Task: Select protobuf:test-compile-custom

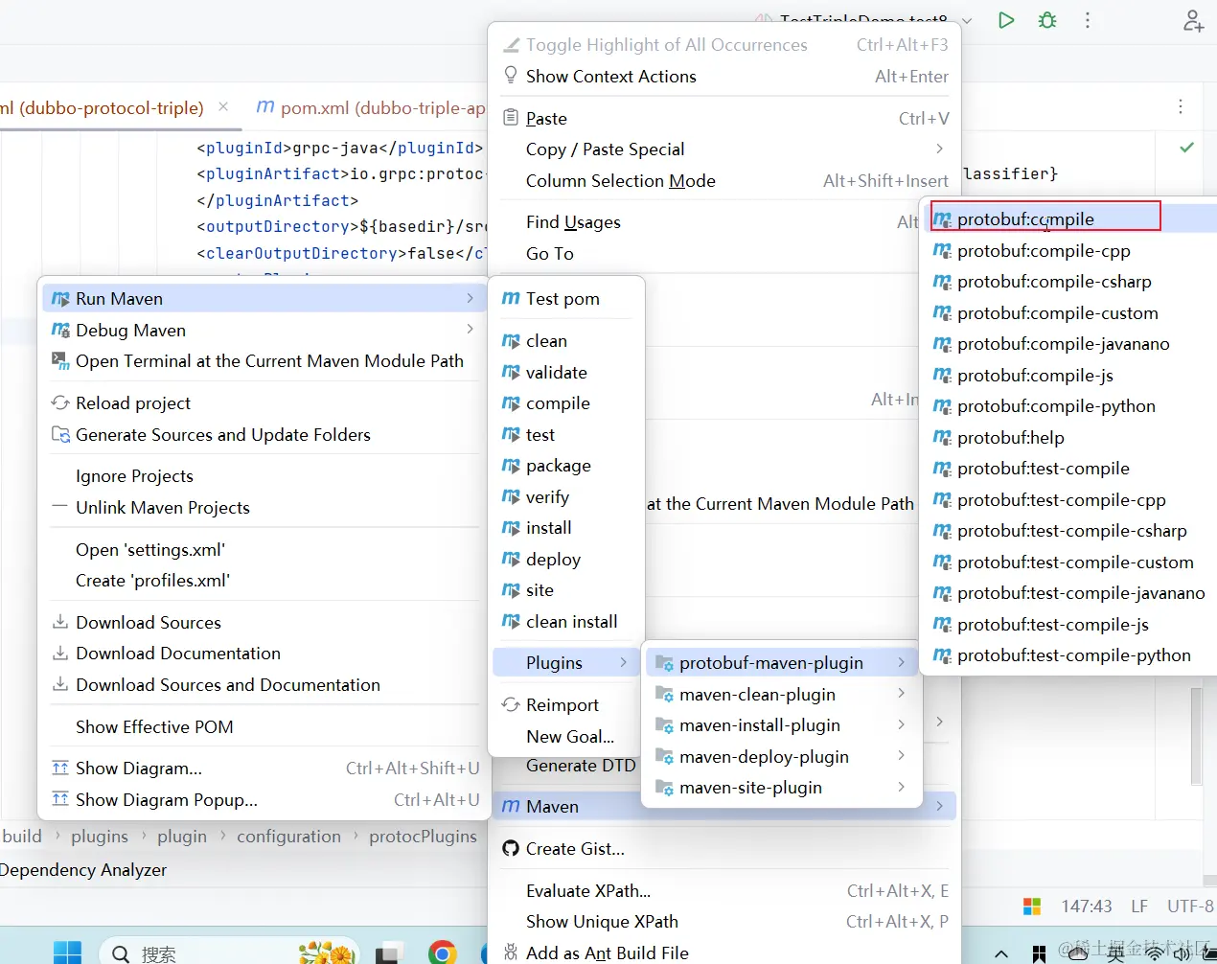Action: pos(1070,562)
